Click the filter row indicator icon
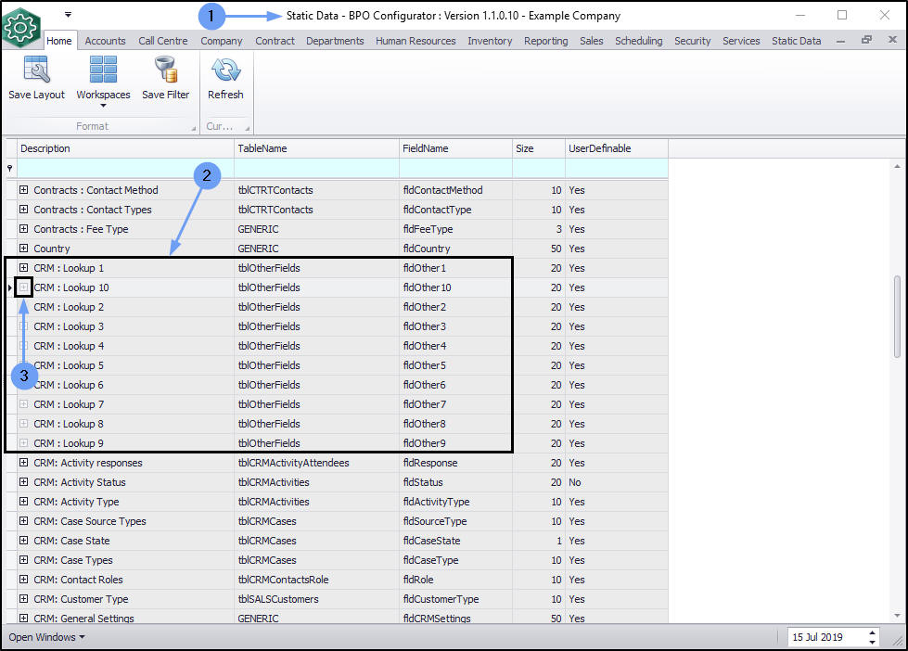908x651 pixels. point(10,168)
